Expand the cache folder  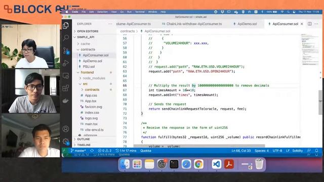(x=85, y=44)
